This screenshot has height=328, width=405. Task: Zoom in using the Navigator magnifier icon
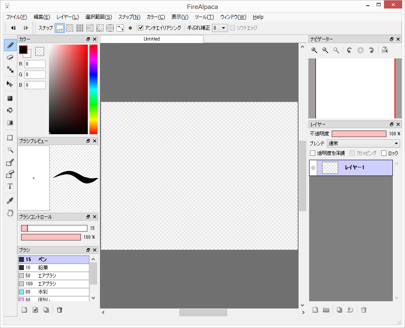pyautogui.click(x=314, y=50)
